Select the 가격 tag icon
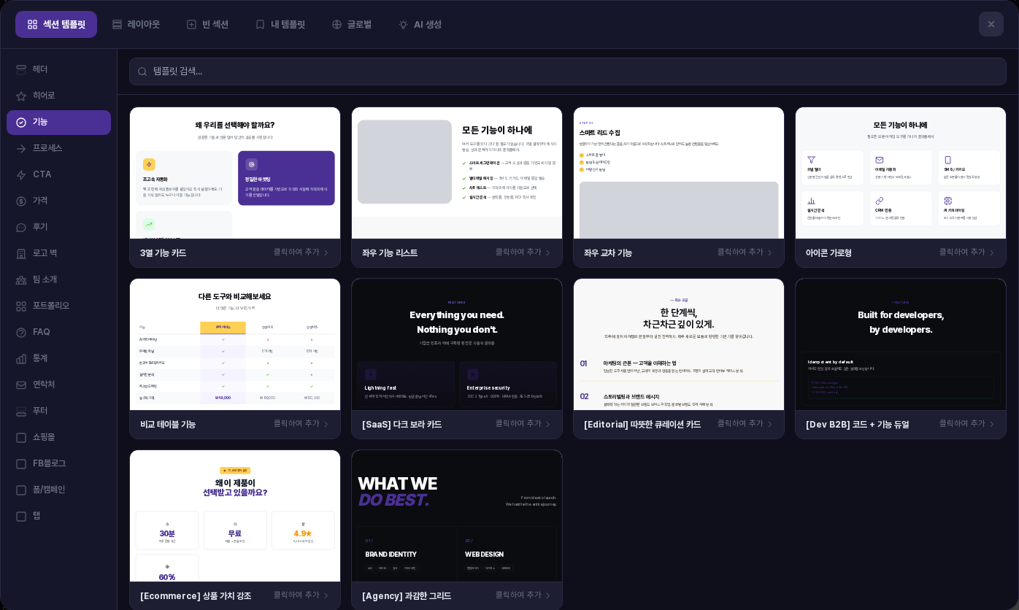 21,201
